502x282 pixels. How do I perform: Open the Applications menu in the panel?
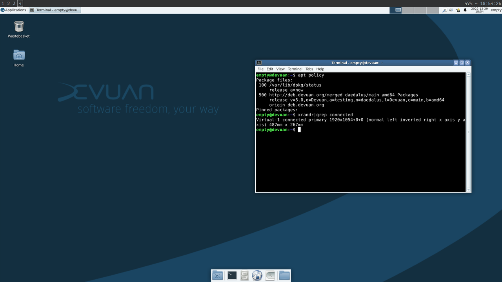click(x=14, y=10)
